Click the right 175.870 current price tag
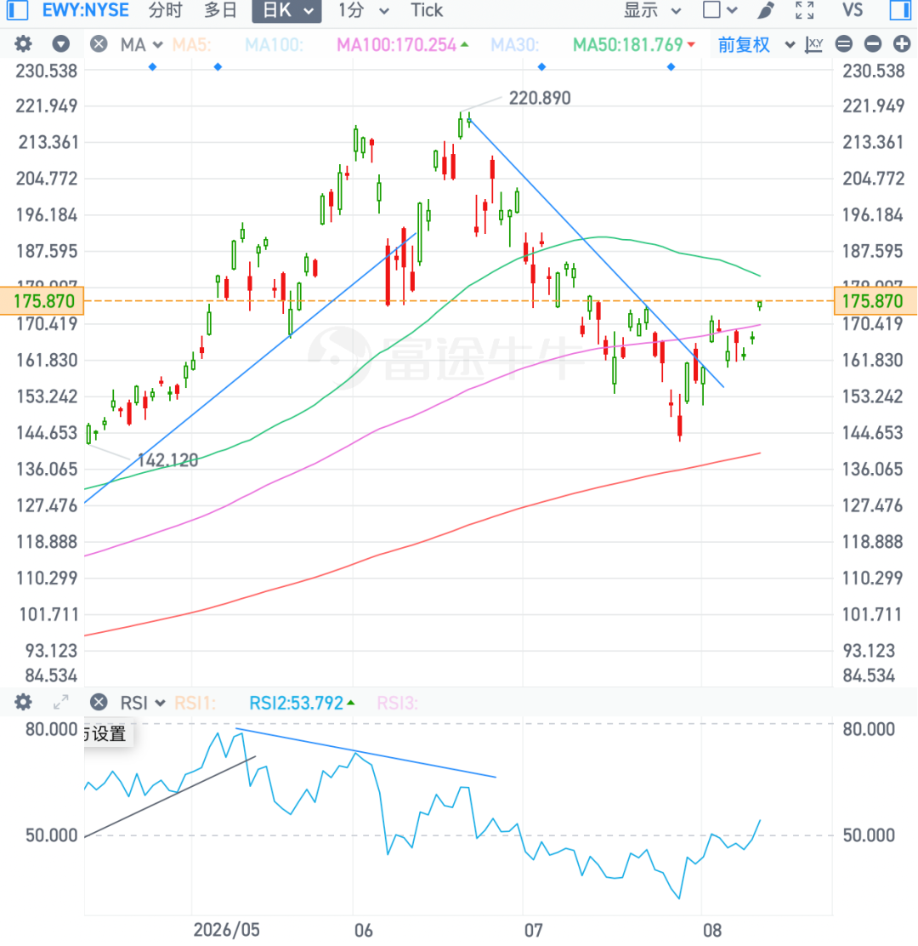The width and height of the screenshot is (918, 946). pos(875,301)
